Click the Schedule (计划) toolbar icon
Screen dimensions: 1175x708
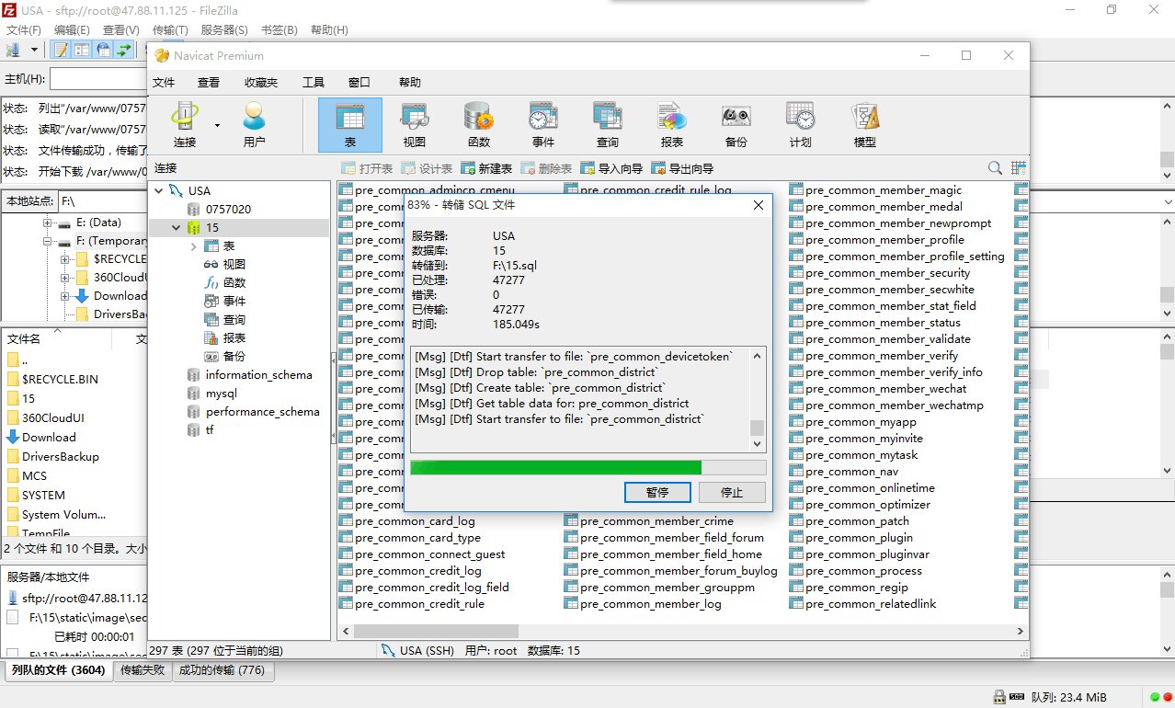click(800, 125)
